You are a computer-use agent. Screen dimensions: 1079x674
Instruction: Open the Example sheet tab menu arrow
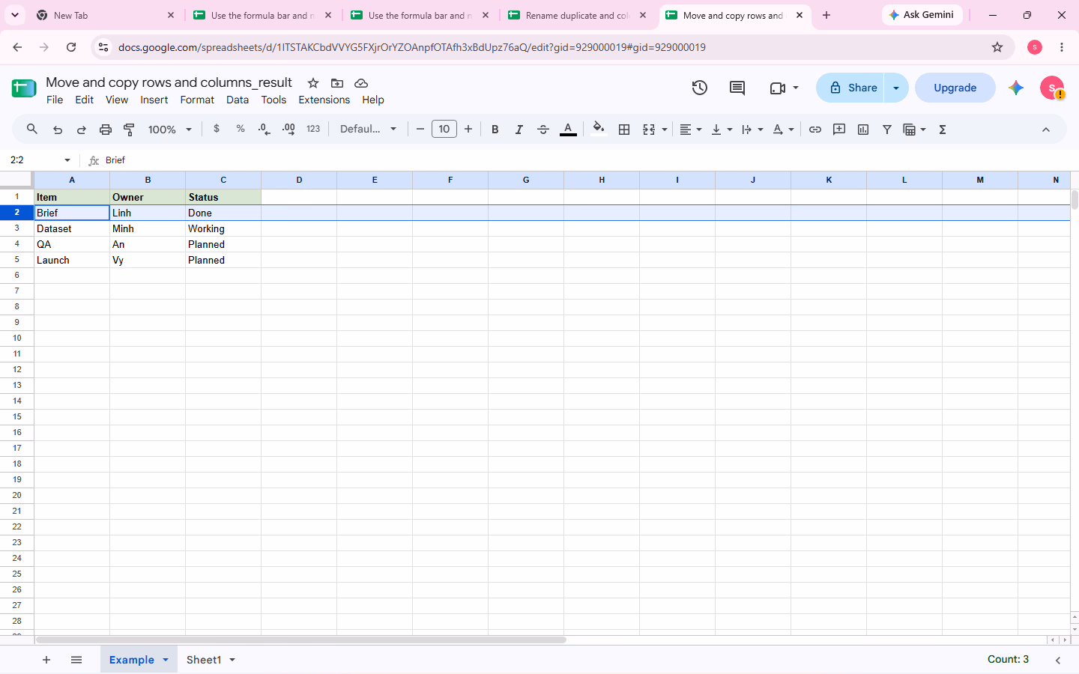(x=166, y=660)
